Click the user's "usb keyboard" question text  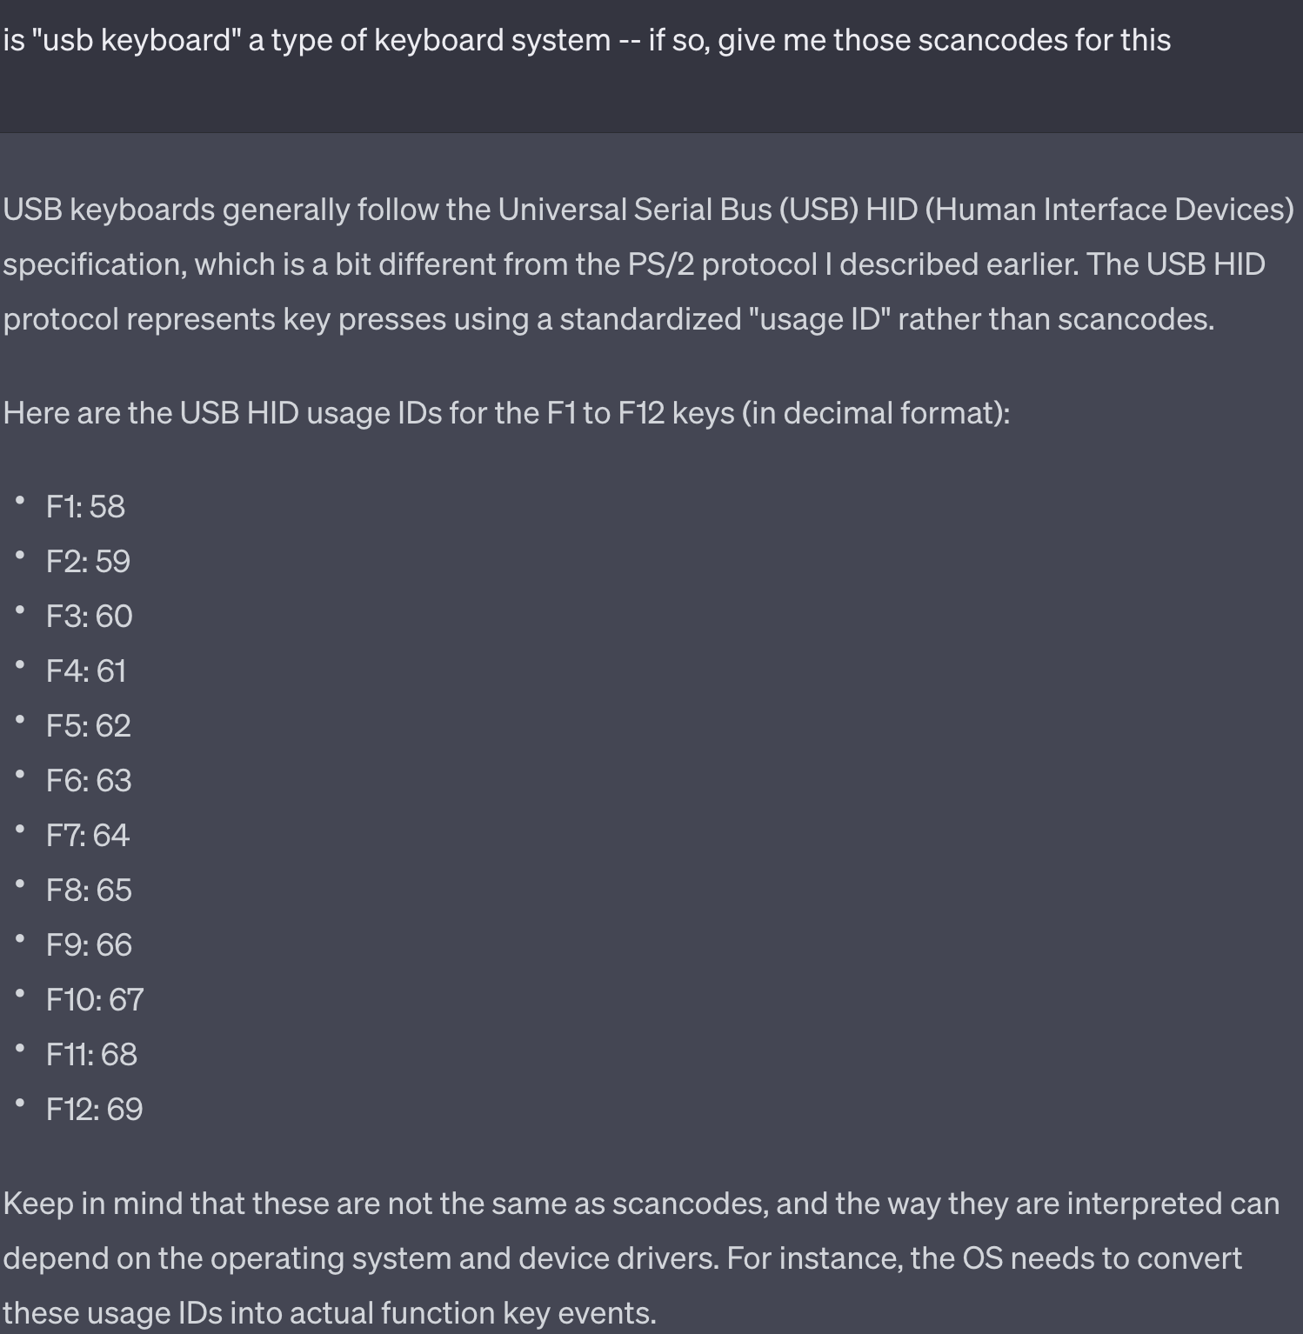click(x=586, y=40)
